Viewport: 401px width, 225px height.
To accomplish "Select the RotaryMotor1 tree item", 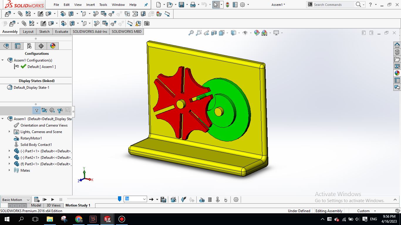I will coord(31,138).
